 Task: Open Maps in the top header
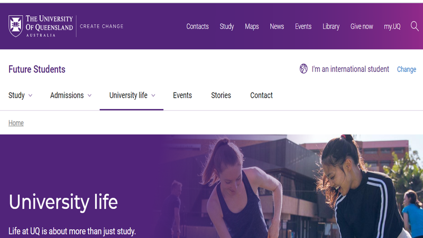coord(252,26)
